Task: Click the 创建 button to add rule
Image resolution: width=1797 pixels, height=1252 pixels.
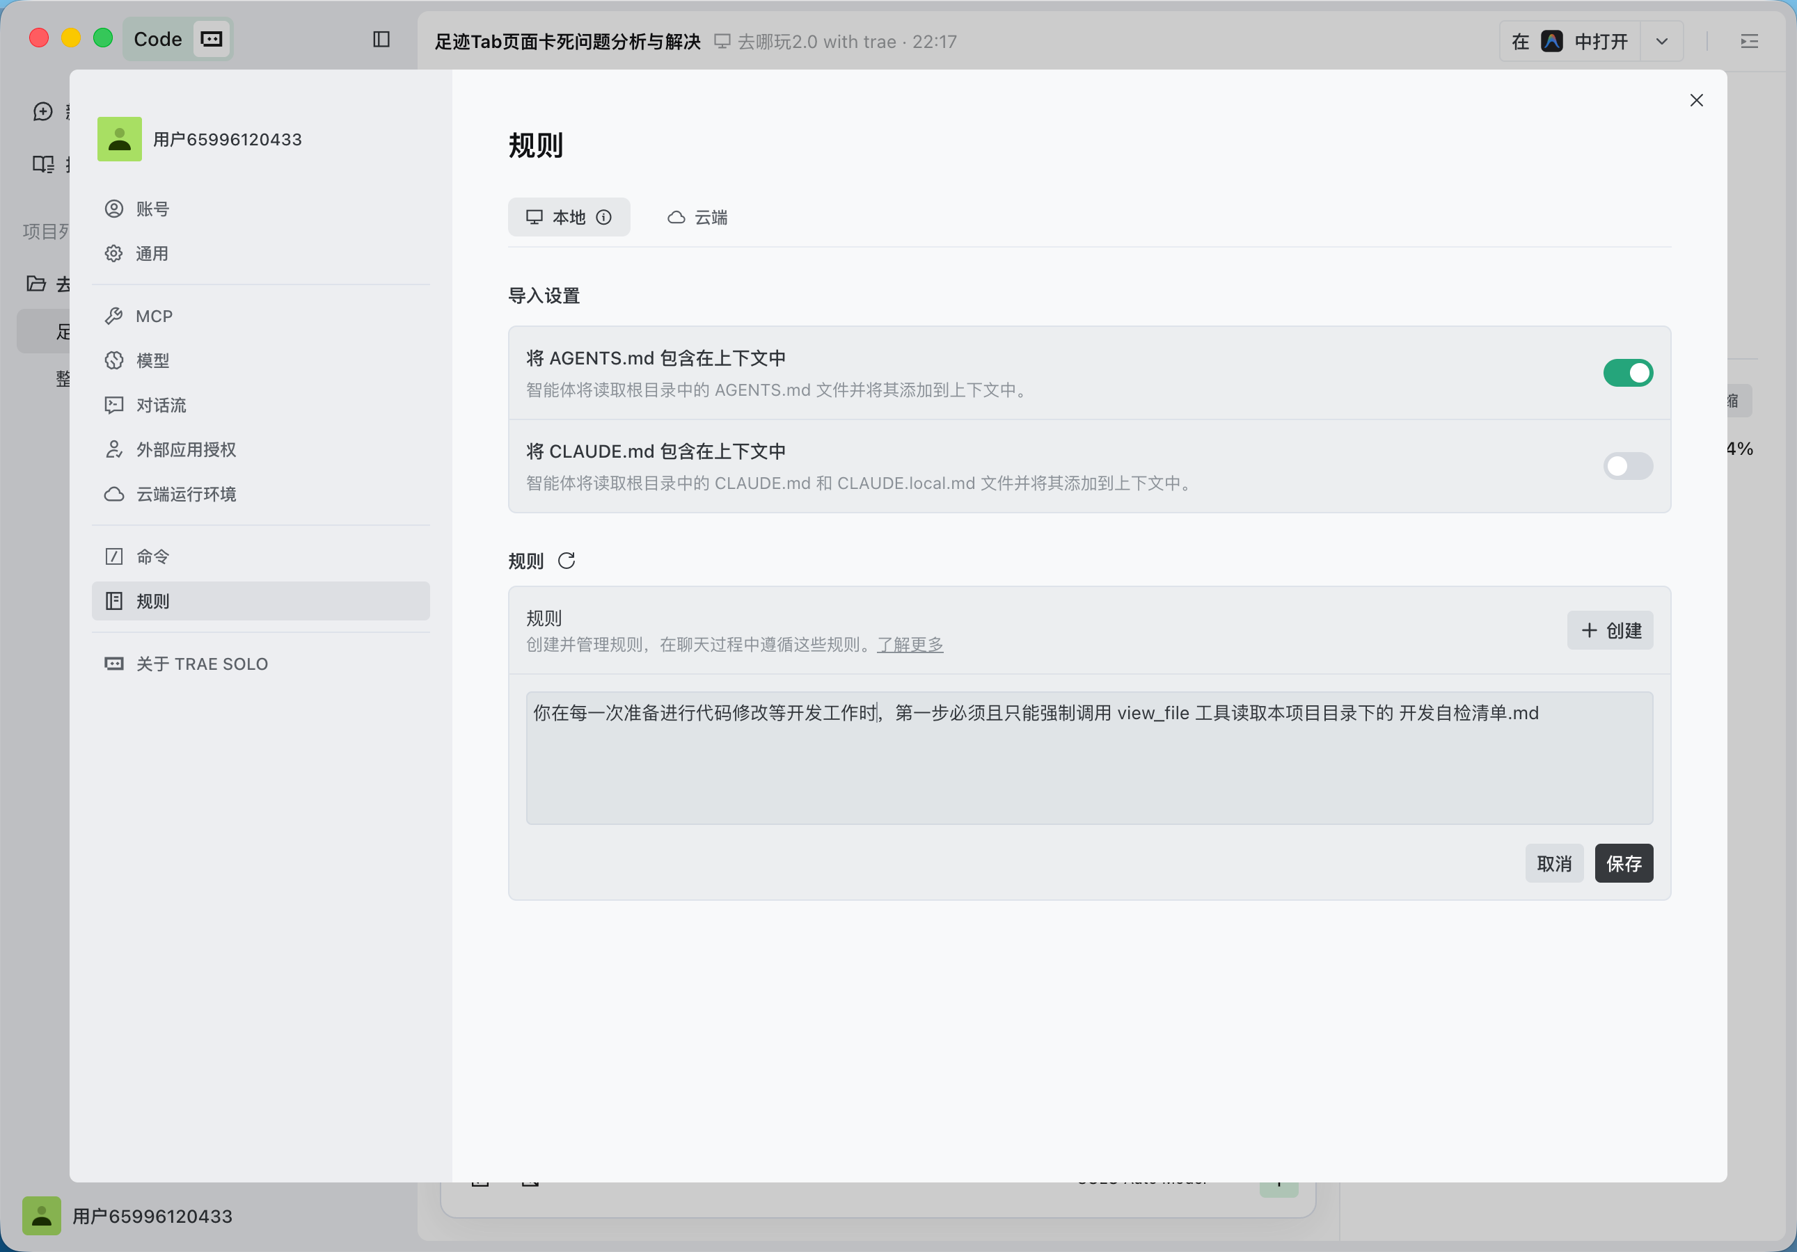Action: (1610, 630)
